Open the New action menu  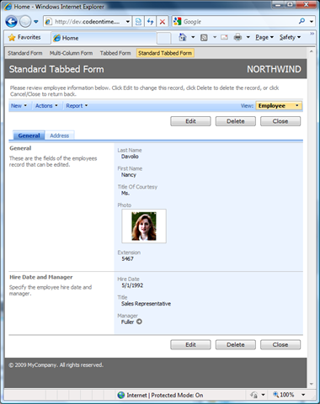[19, 106]
